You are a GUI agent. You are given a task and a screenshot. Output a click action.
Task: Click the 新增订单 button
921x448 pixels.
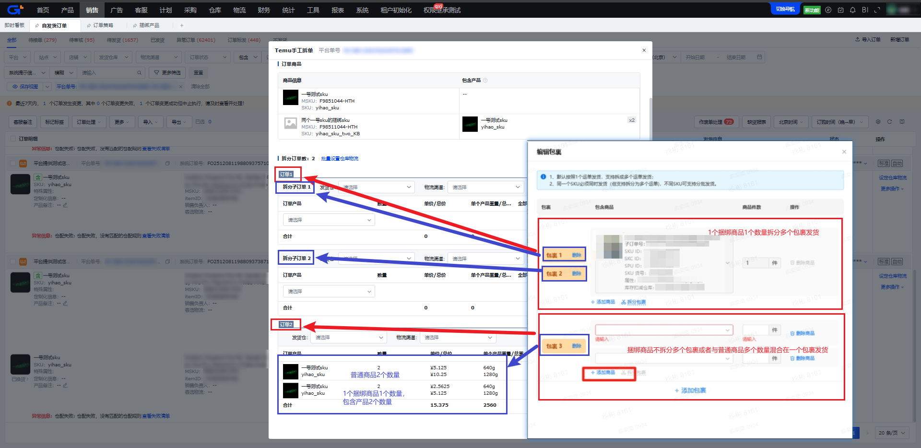click(899, 40)
